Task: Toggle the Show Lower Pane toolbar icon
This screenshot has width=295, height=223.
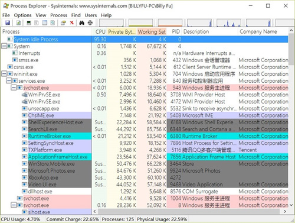Action: click(45, 23)
